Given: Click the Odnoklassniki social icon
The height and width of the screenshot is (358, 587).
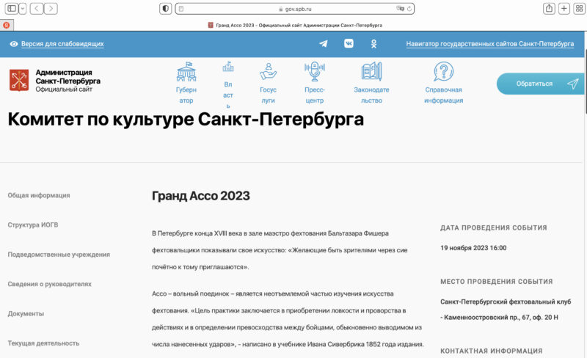Looking at the screenshot, I should coord(373,44).
